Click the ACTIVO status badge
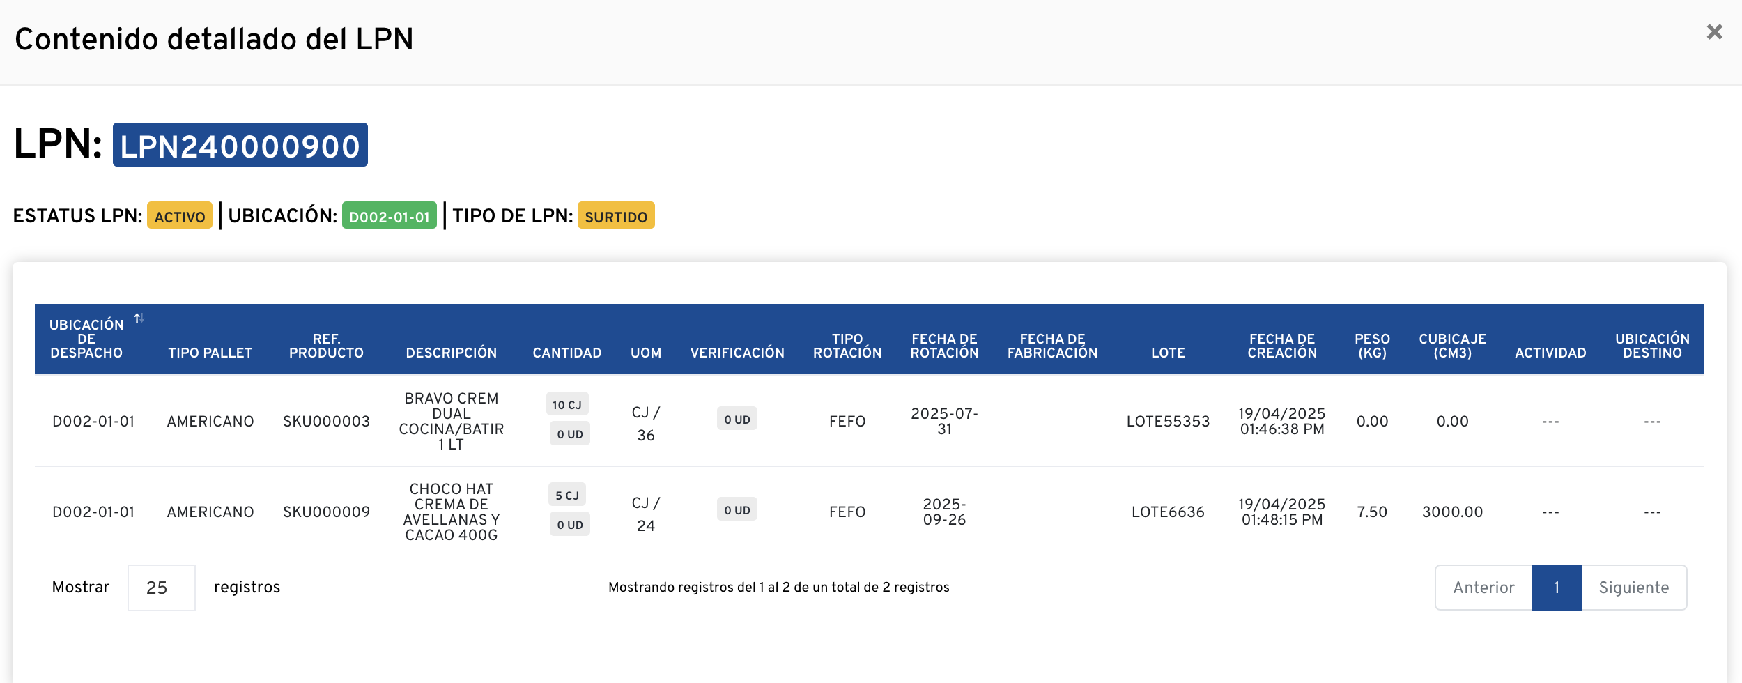The height and width of the screenshot is (683, 1742). tap(180, 216)
